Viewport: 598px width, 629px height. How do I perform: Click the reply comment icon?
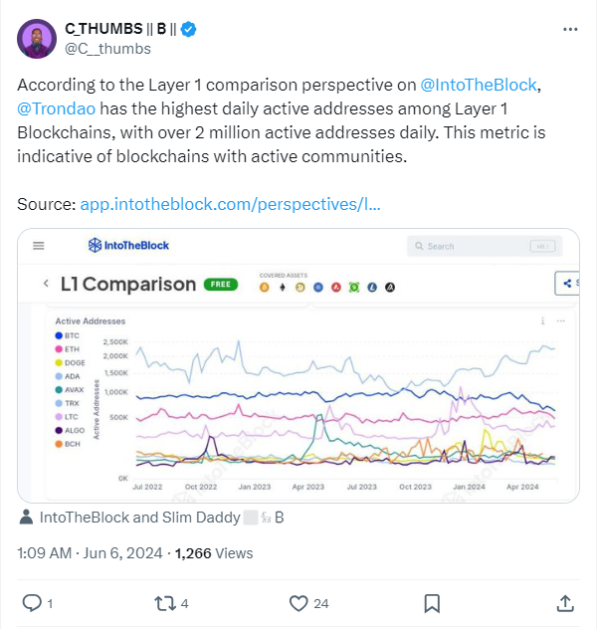(x=32, y=602)
